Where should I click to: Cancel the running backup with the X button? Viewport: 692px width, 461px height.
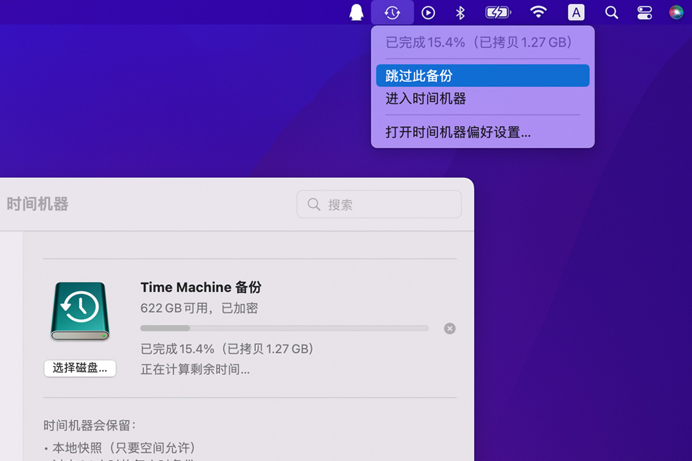pyautogui.click(x=449, y=328)
